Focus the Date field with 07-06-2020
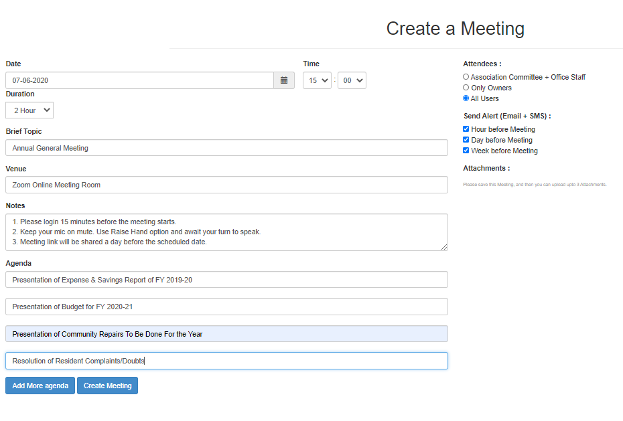 (139, 80)
